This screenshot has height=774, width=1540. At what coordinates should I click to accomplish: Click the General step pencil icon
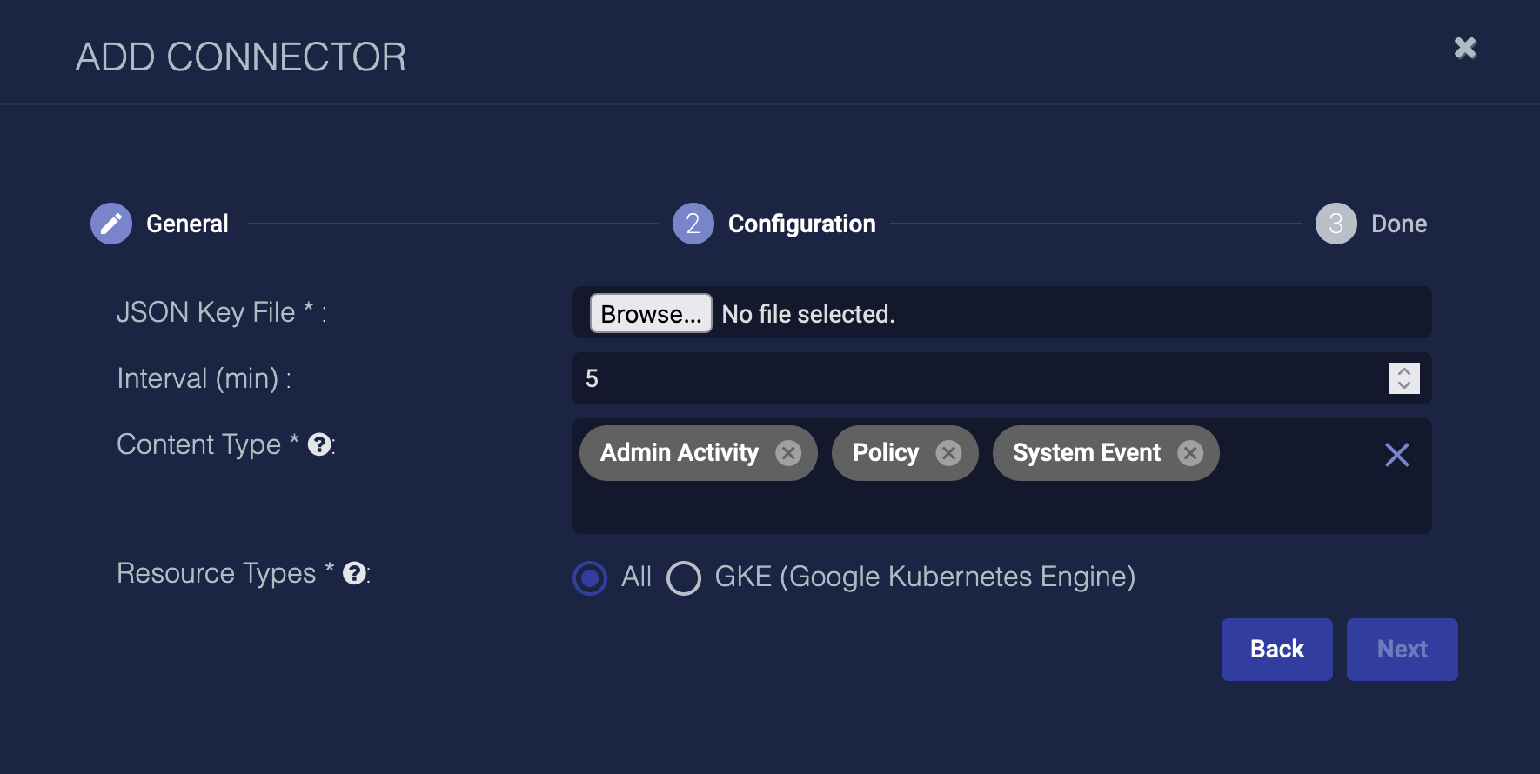[x=111, y=224]
